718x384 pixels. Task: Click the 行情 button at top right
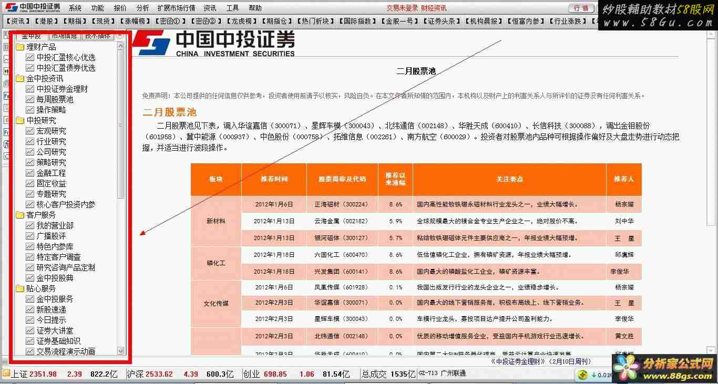coord(581,8)
